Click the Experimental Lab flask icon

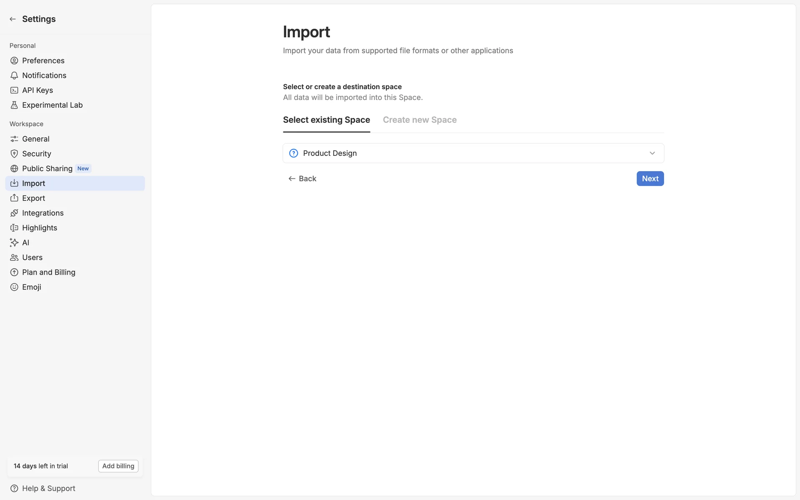[14, 105]
